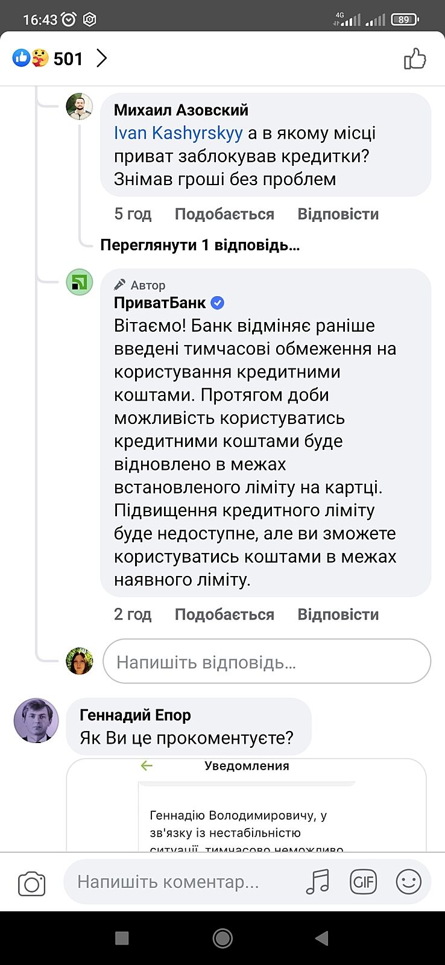This screenshot has height=965, width=445.
Task: Tap the thumbs-up like icon at top right
Action: tap(415, 59)
